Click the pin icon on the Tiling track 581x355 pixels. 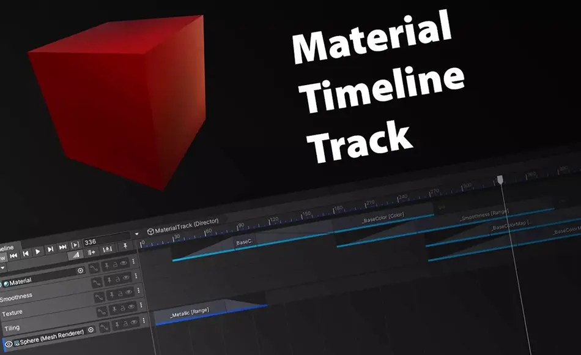coord(114,310)
